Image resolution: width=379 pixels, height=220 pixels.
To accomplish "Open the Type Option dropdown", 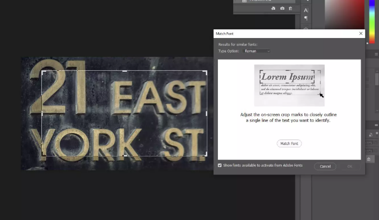I will (x=256, y=51).
